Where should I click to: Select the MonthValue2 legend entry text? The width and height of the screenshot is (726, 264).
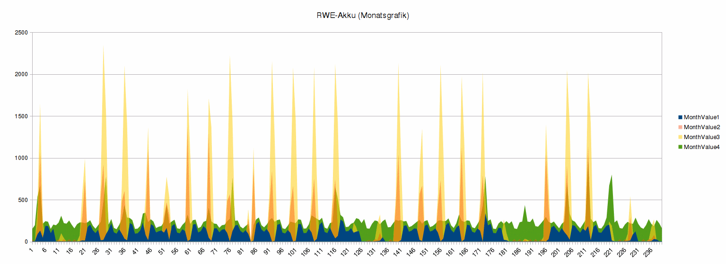[x=701, y=127]
